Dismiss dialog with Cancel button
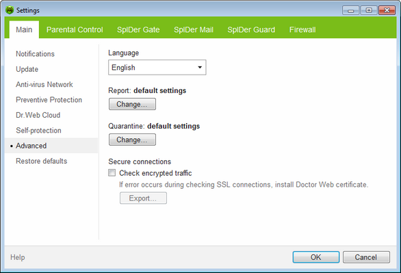 click(366, 257)
